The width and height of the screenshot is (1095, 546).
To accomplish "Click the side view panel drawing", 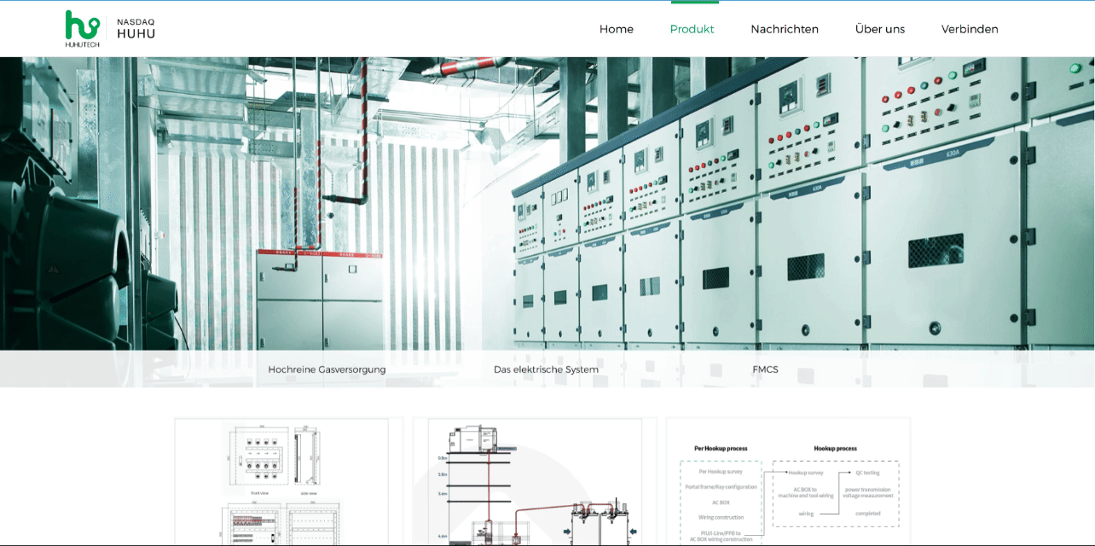I will [x=308, y=459].
